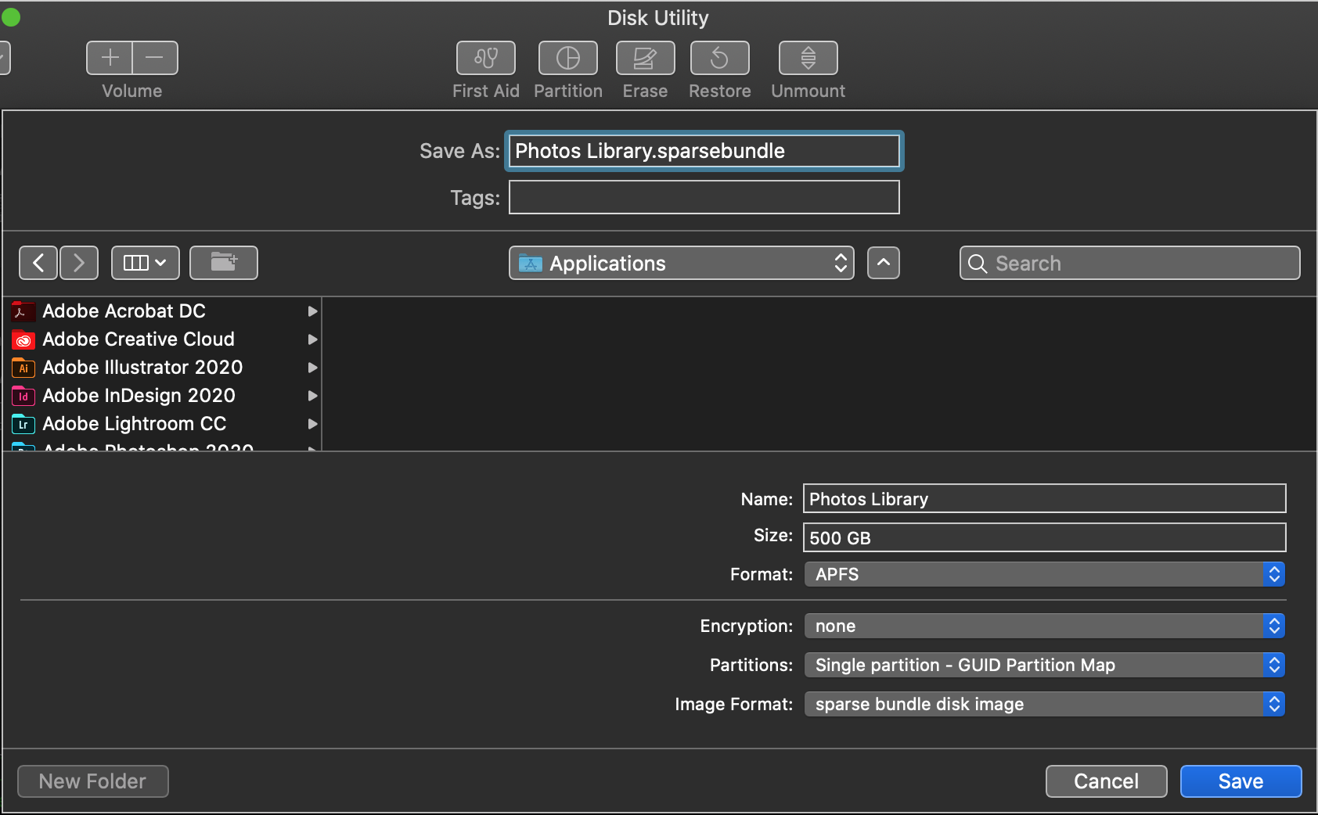Open the Partition tool

567,59
